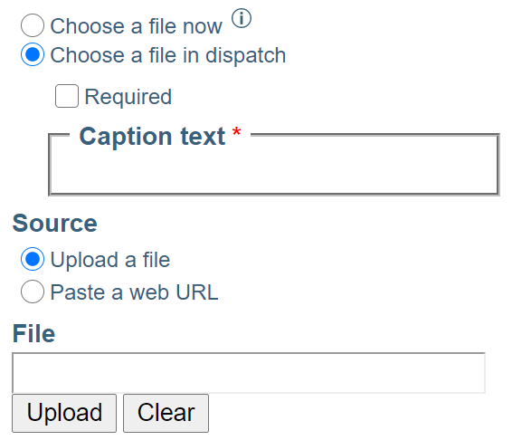This screenshot has height=440, width=512.
Task: Enable the Required checkbox
Action: point(67,96)
